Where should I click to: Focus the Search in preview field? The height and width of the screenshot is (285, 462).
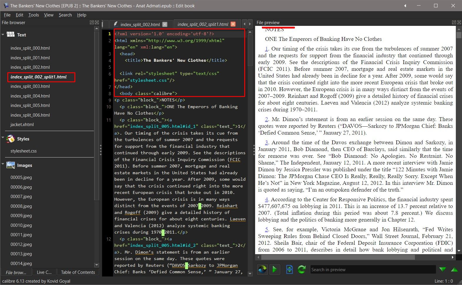pyautogui.click(x=373, y=269)
